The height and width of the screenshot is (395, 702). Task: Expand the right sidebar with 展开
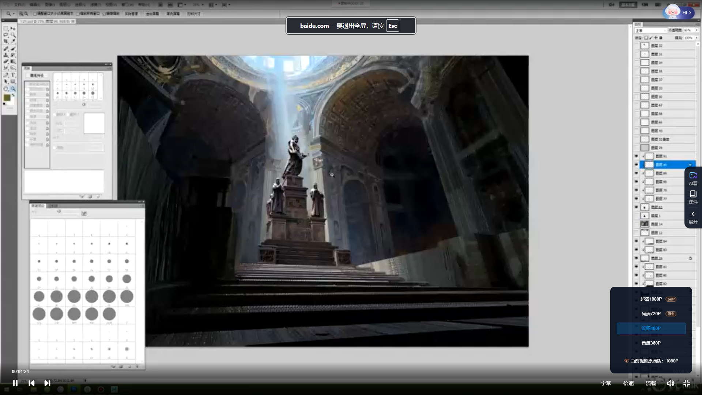click(x=693, y=217)
